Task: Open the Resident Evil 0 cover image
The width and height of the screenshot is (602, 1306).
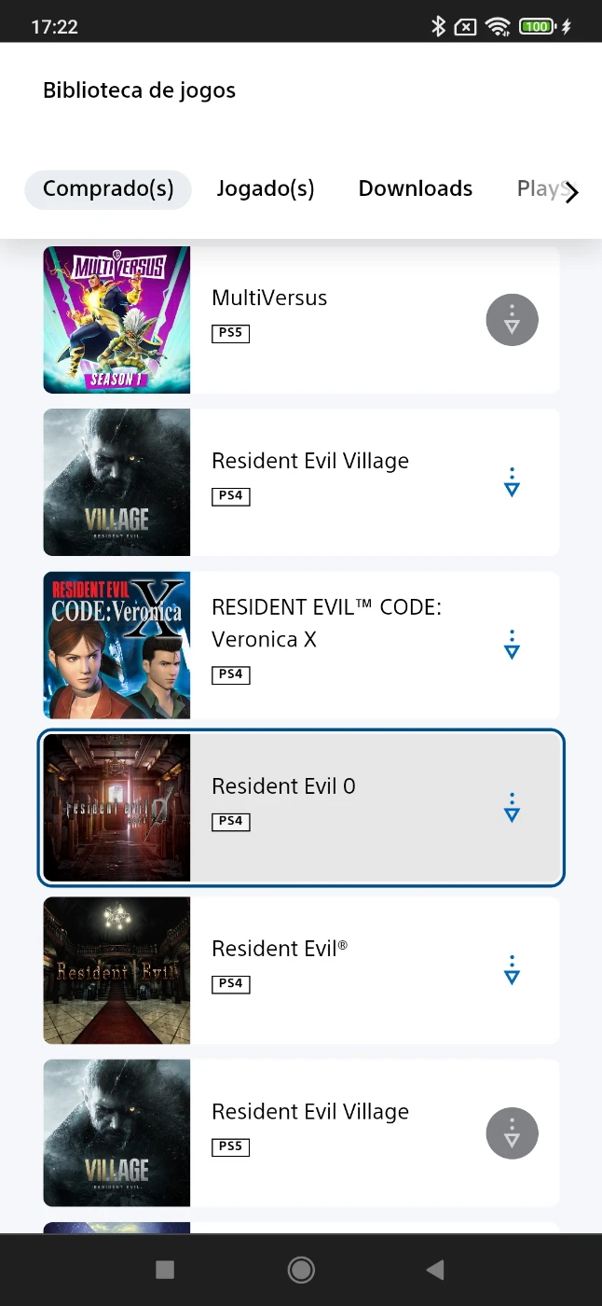Action: [116, 808]
